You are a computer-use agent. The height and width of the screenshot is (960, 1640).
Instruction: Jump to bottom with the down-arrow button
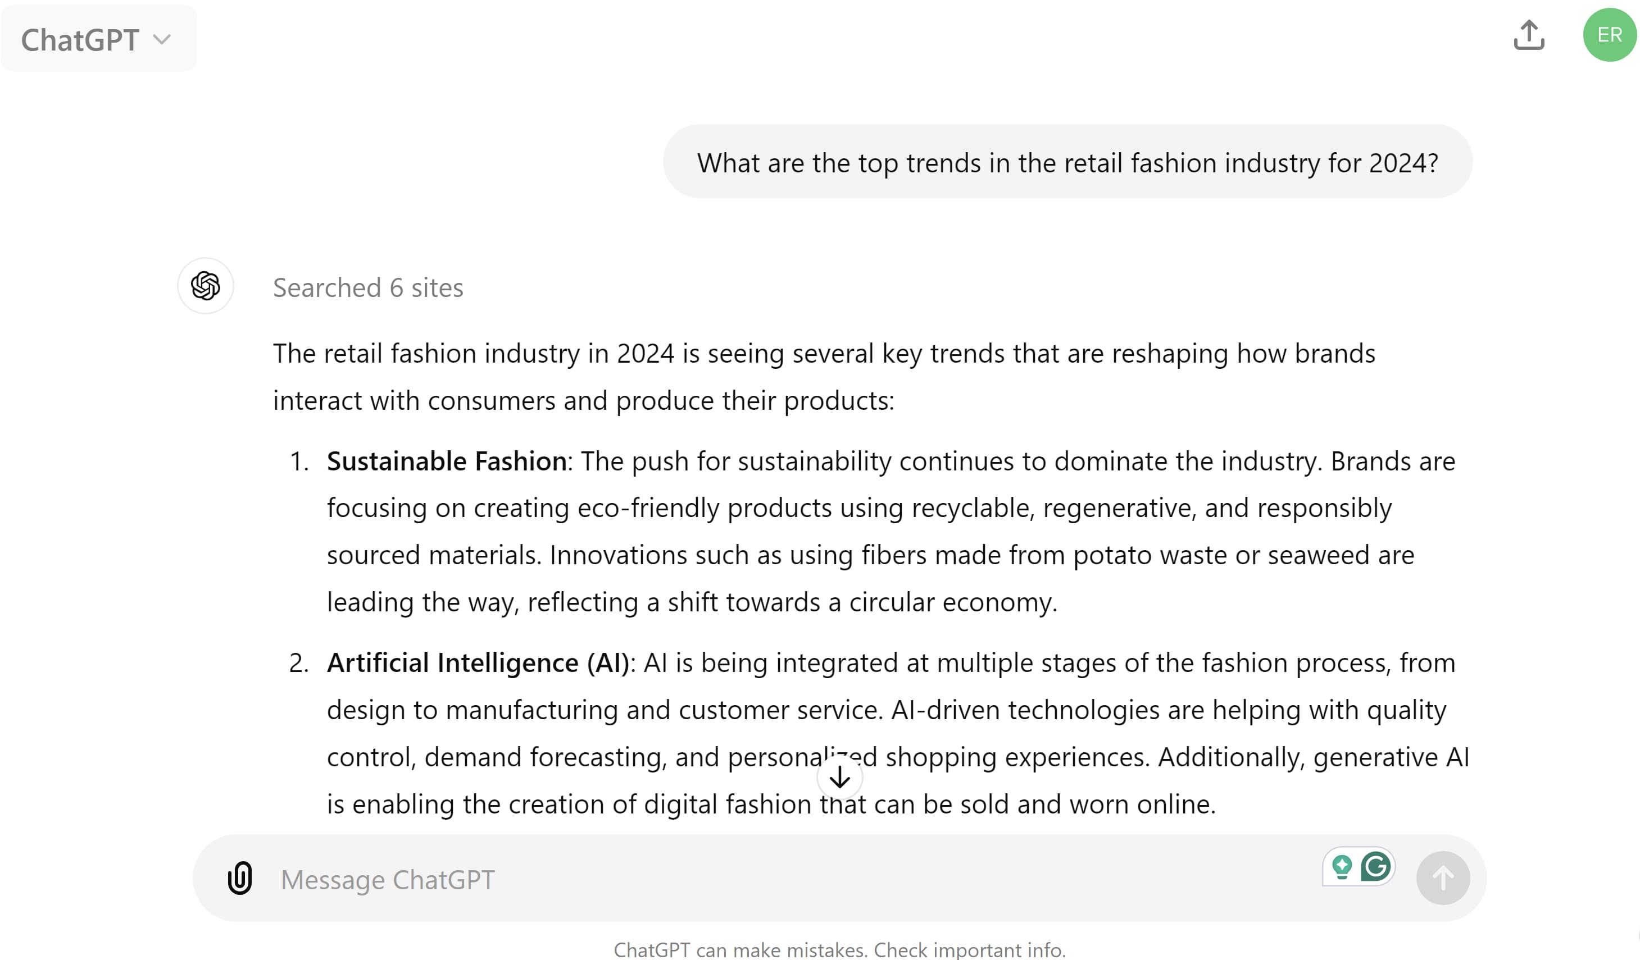(x=839, y=776)
